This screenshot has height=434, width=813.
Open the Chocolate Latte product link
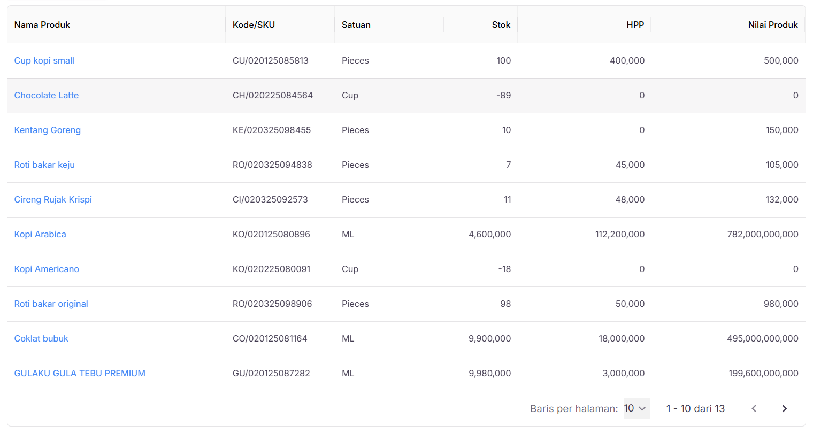tap(47, 96)
